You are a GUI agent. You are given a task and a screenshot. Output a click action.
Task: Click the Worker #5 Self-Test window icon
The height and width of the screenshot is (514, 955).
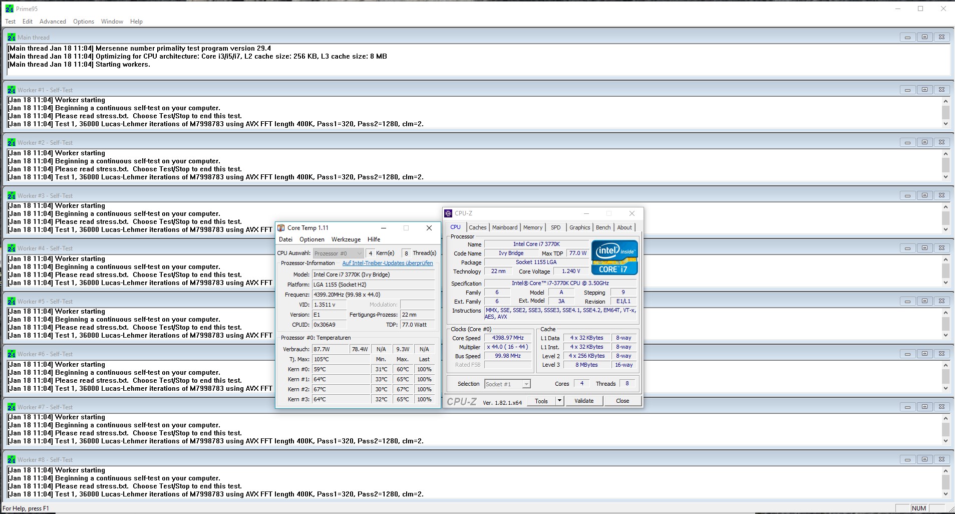pos(12,301)
